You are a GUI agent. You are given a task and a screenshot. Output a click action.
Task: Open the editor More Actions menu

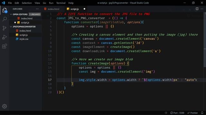point(202,9)
